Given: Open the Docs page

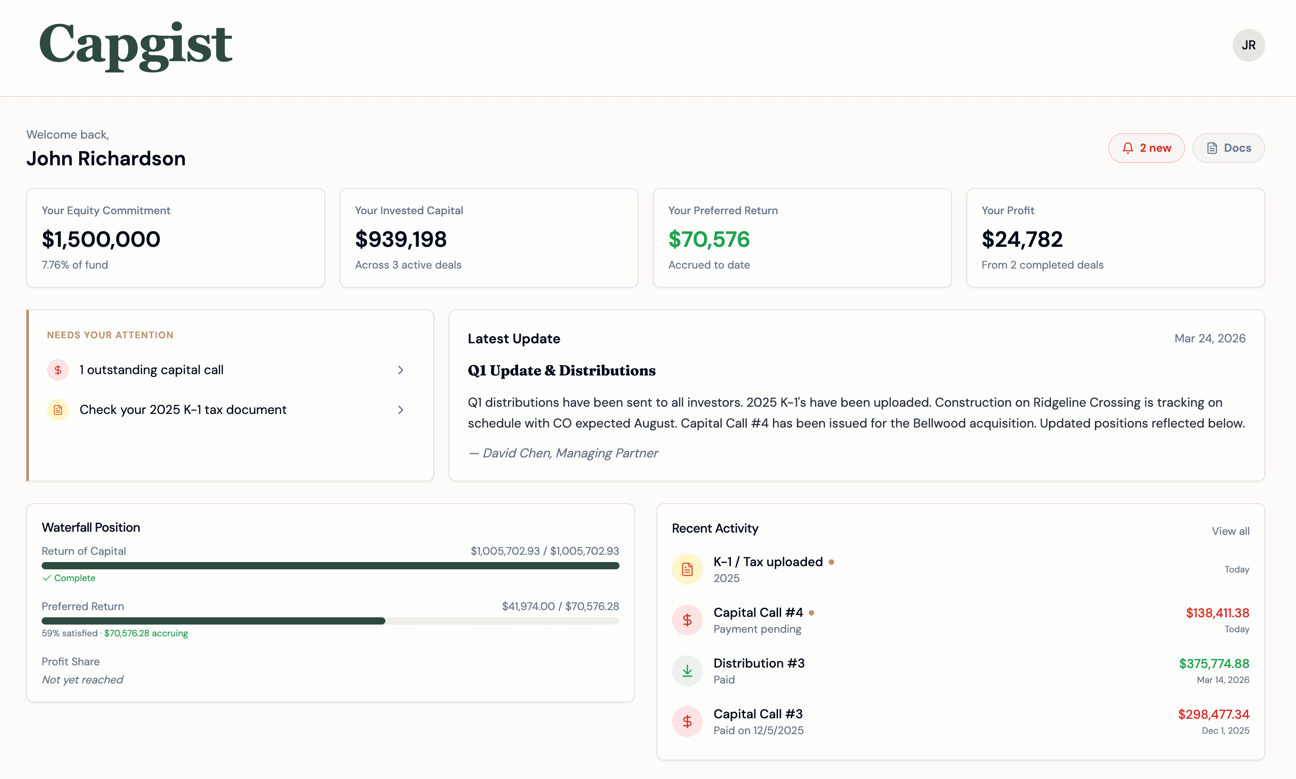Looking at the screenshot, I should click(1229, 148).
